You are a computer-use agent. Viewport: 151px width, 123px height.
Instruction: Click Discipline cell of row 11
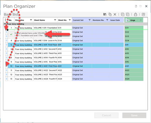tap(24, 70)
